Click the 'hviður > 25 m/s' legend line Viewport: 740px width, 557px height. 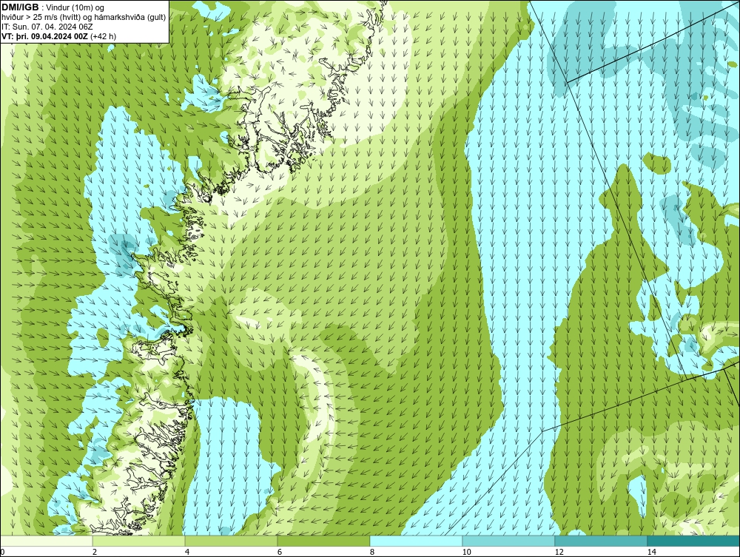click(x=84, y=18)
